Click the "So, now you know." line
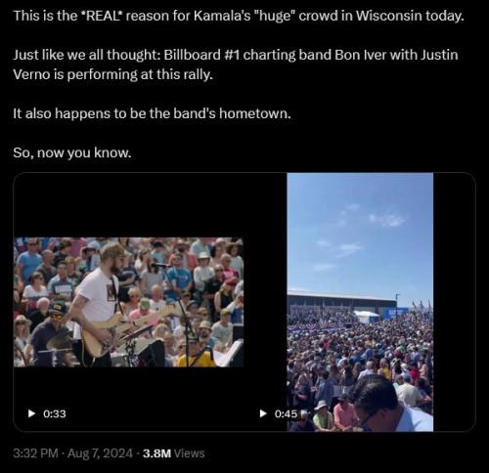This screenshot has height=473, width=489. click(72, 152)
